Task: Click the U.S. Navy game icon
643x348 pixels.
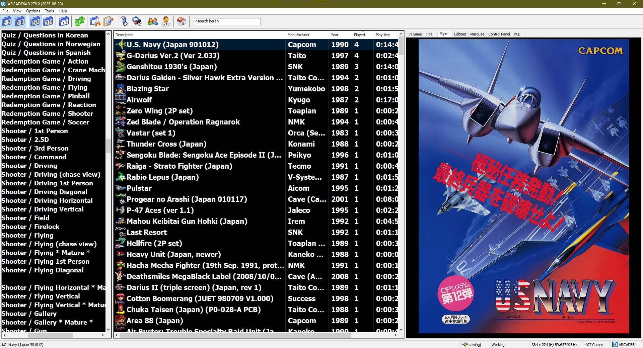Action: [x=121, y=45]
